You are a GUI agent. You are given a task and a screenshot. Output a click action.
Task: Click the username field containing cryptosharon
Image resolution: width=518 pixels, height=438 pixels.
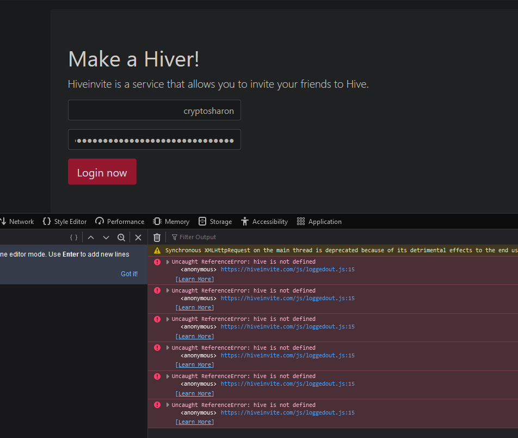[x=155, y=110]
